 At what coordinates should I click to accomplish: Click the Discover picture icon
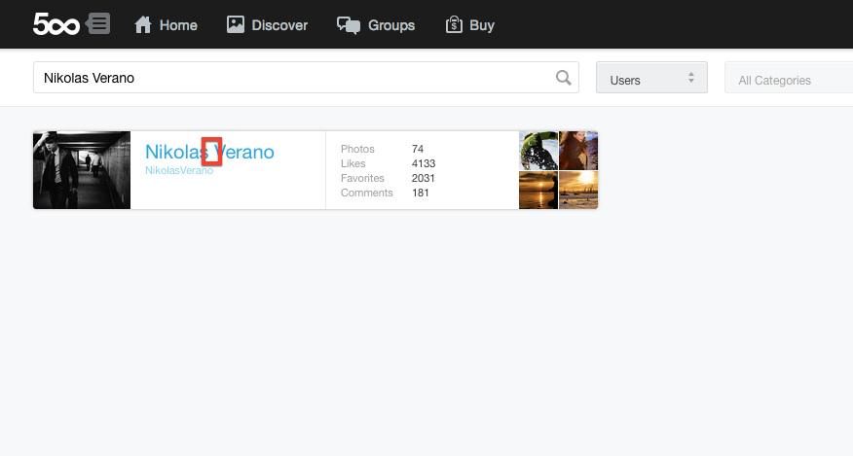236,24
